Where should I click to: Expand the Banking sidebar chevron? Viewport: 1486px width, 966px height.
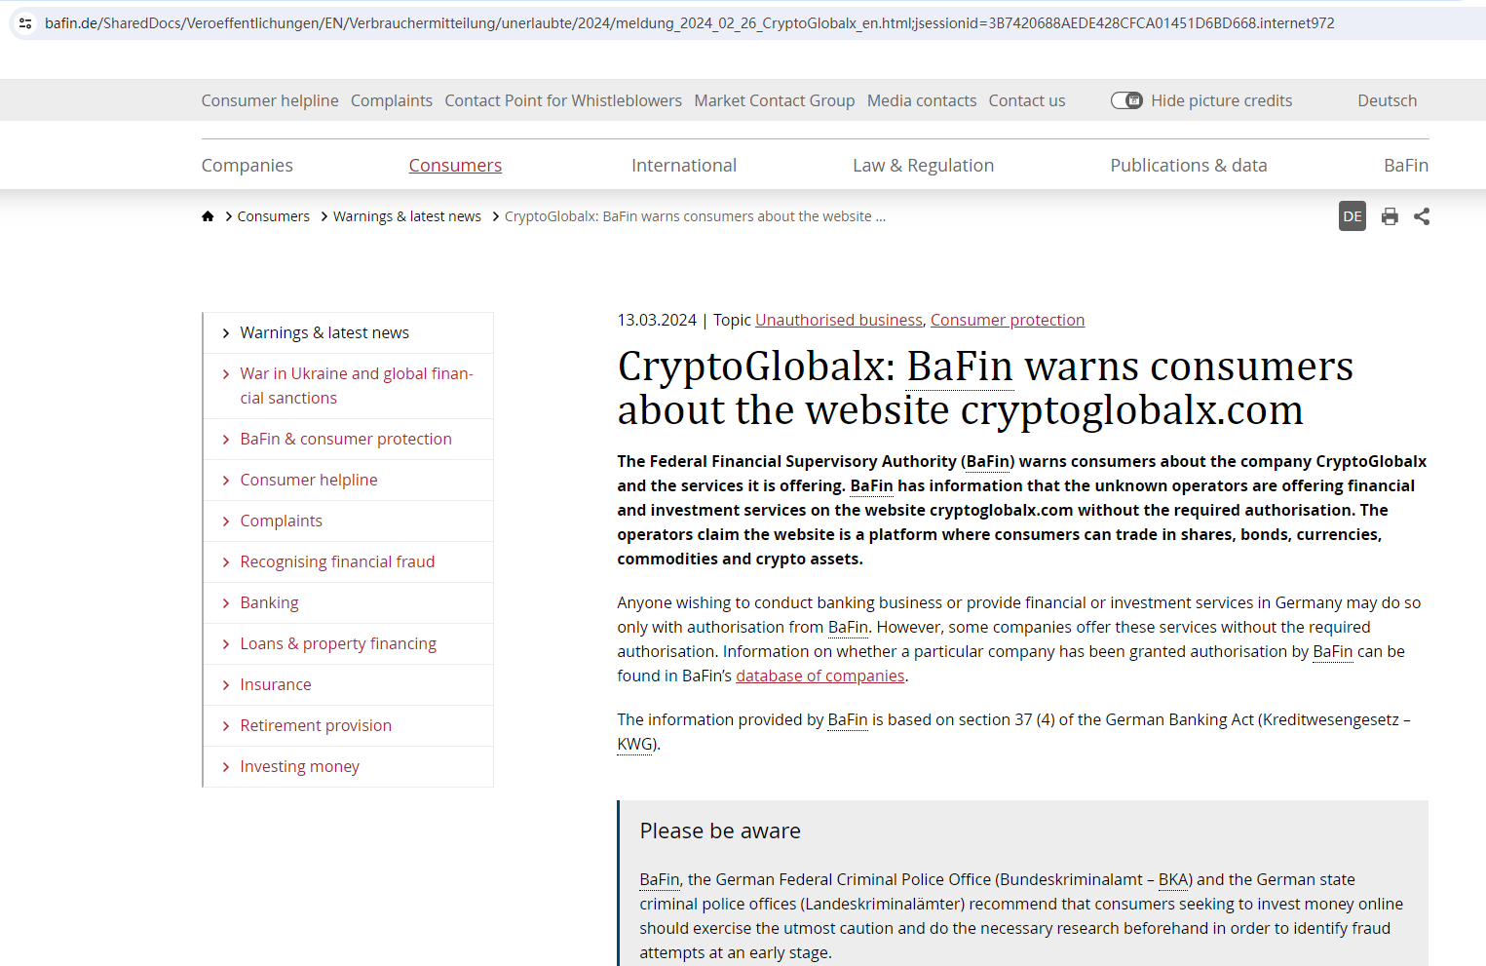click(226, 603)
